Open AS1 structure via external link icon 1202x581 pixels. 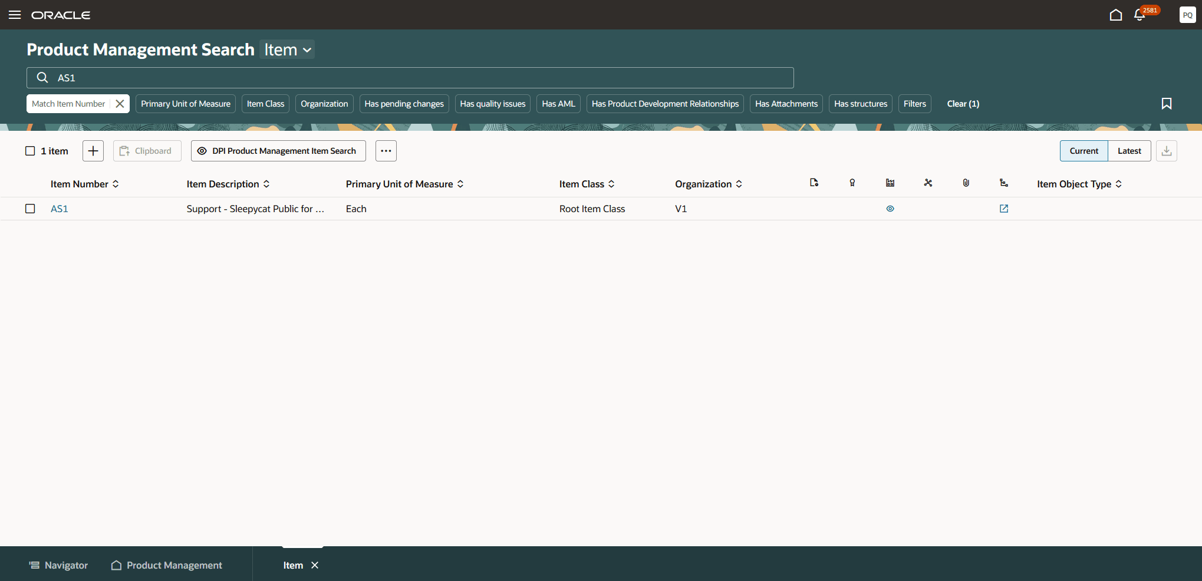[x=1004, y=209]
